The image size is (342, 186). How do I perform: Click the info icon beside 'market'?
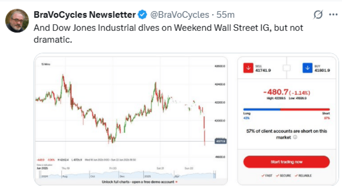295,137
